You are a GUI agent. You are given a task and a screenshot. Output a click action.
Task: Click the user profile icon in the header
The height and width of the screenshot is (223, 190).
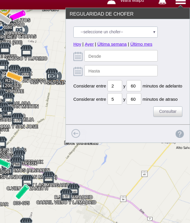coord(112,2)
